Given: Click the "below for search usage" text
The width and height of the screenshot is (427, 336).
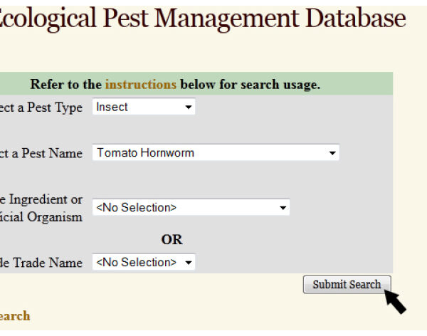Looking at the screenshot, I should coord(250,85).
